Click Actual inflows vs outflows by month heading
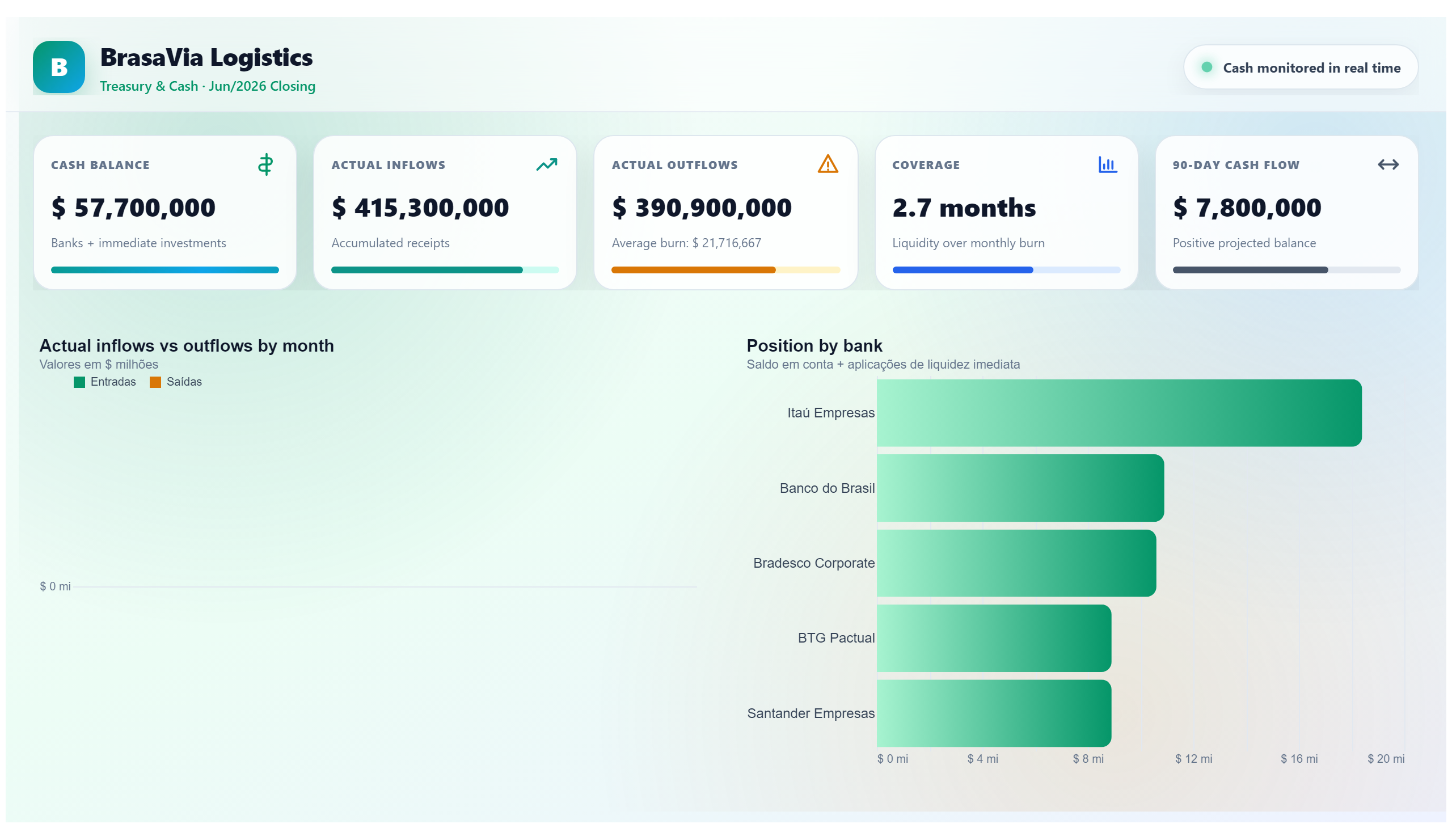 (187, 346)
